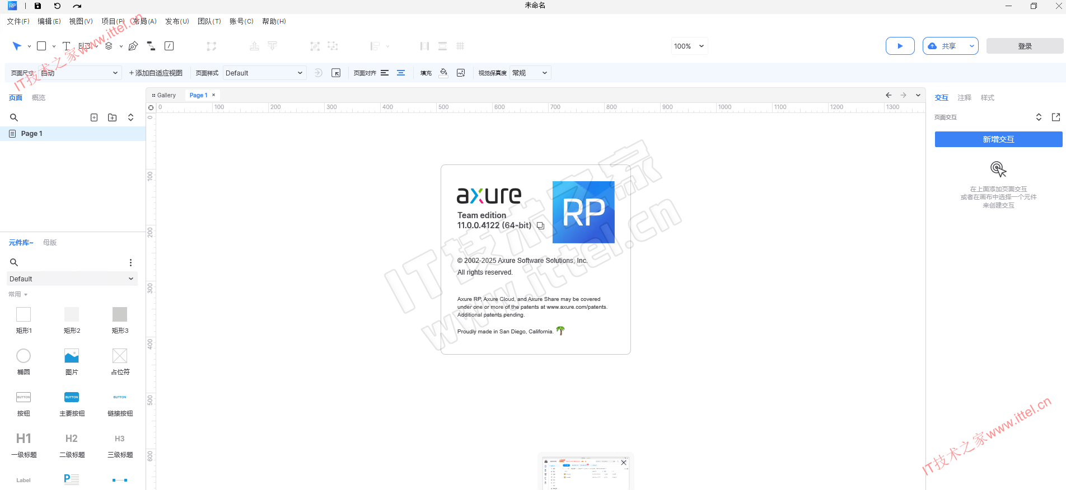The image size is (1066, 490).
Task: Click the Preview play button
Action: point(900,46)
